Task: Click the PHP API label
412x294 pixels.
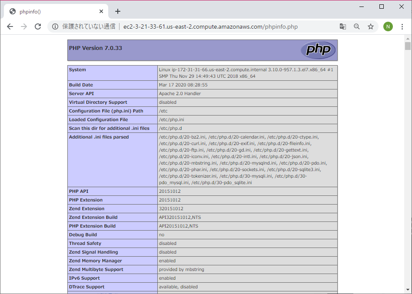Action: 79,192
